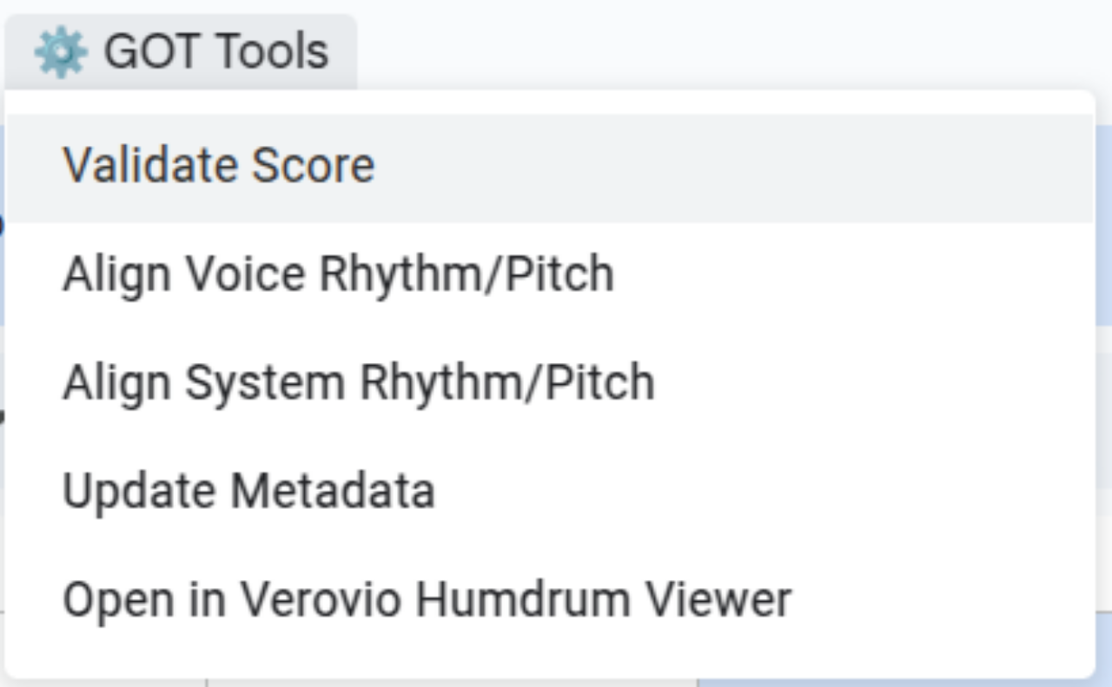Align system rhythm and pitch option
The width and height of the screenshot is (1112, 687).
[550, 384]
